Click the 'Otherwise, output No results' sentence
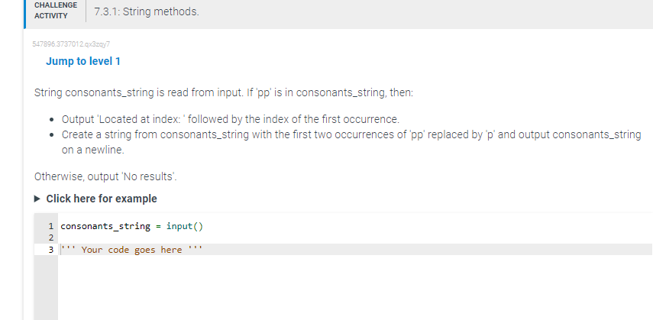The image size is (653, 320). [x=105, y=176]
